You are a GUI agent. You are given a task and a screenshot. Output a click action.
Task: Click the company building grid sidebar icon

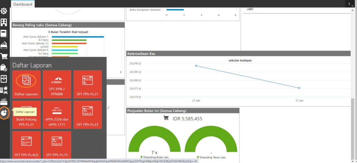point(4,23)
